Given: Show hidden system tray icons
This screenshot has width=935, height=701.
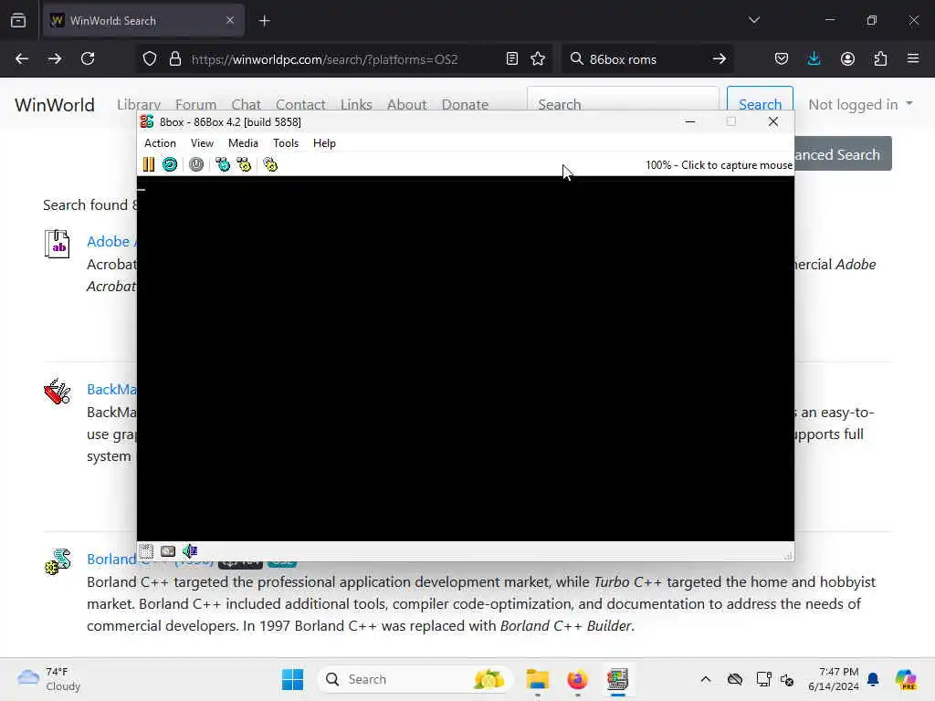Looking at the screenshot, I should pos(706,679).
